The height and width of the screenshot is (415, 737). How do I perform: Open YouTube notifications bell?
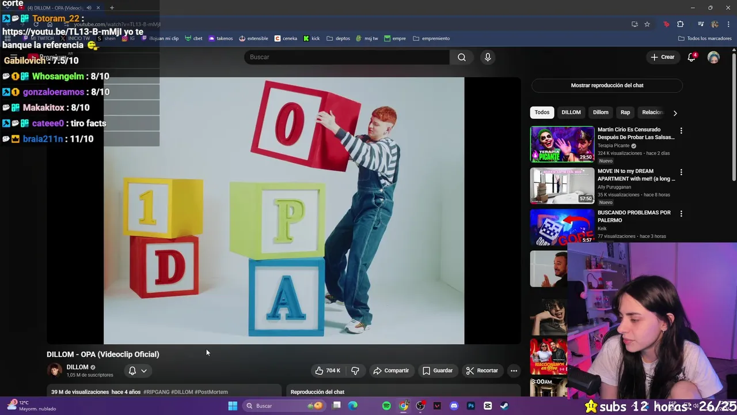pyautogui.click(x=692, y=57)
